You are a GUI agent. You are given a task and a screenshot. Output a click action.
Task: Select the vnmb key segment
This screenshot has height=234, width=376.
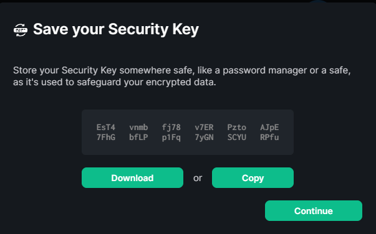138,128
